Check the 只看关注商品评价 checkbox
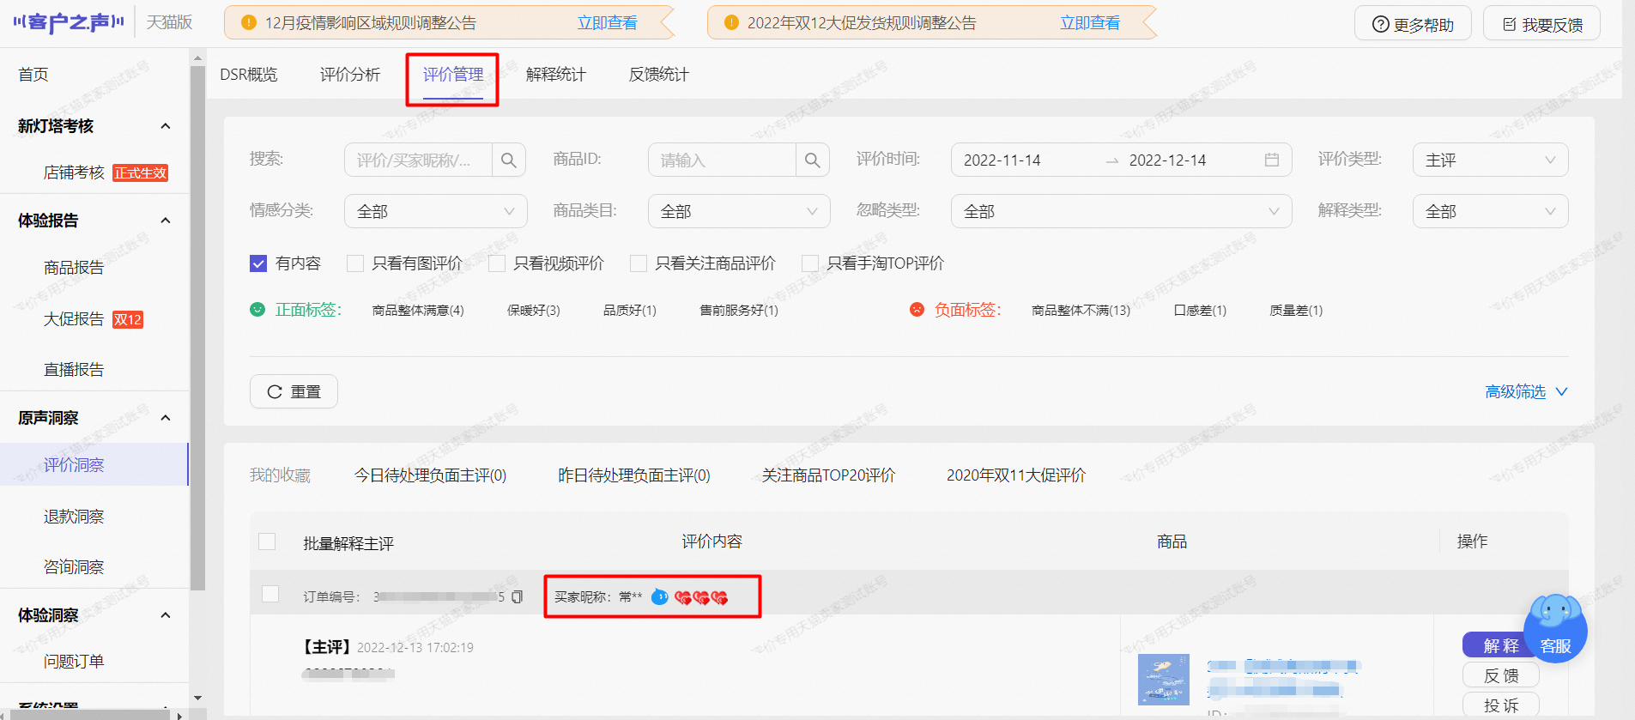The width and height of the screenshot is (1635, 720). pos(638,263)
